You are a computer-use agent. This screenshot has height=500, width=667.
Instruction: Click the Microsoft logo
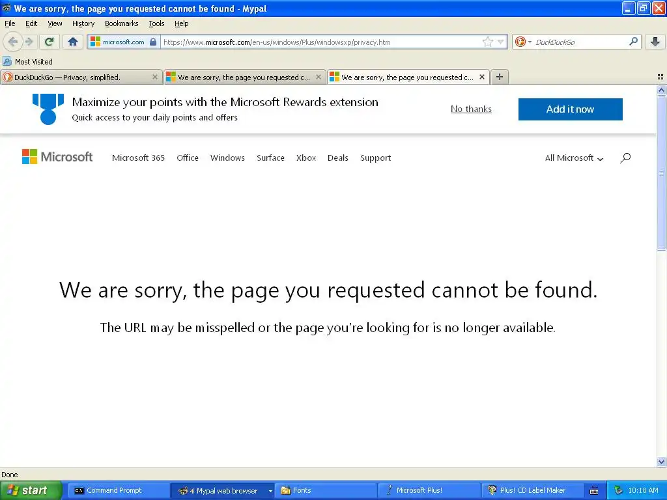click(57, 157)
